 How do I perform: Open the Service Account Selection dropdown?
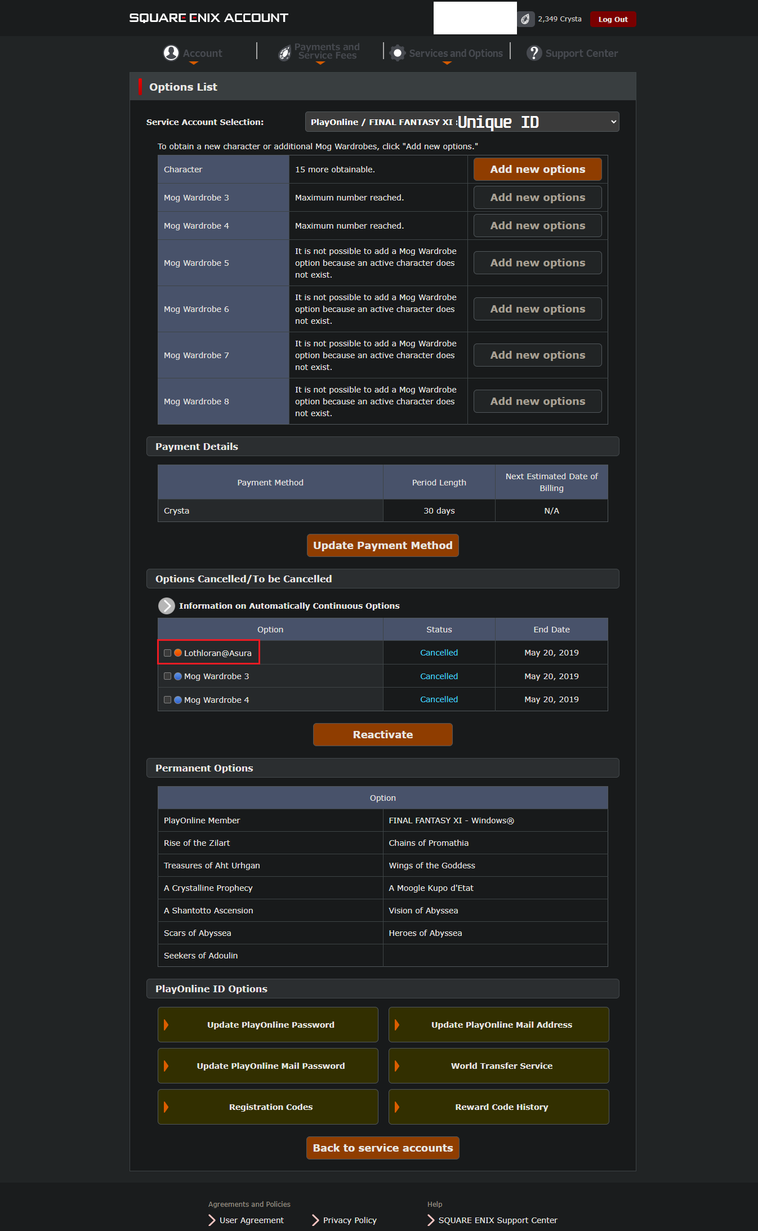pos(462,122)
